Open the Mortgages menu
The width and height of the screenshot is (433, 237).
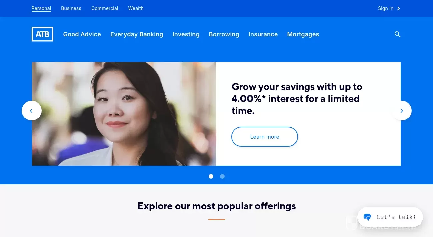click(303, 34)
